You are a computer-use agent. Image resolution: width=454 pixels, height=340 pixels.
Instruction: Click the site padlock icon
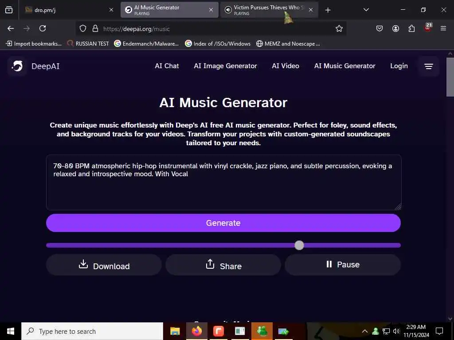(95, 28)
